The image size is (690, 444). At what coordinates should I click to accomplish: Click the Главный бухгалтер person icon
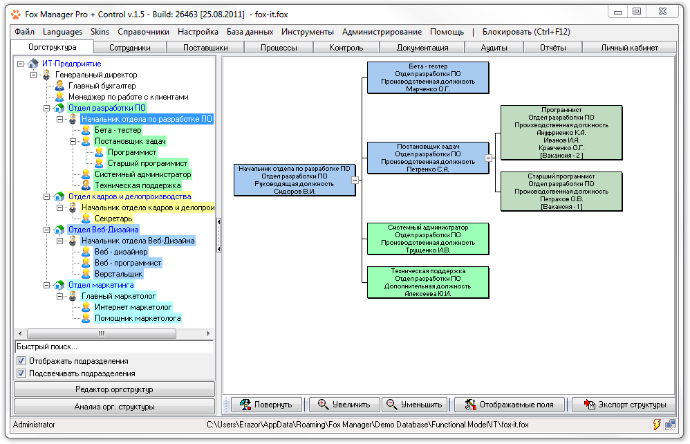[59, 86]
